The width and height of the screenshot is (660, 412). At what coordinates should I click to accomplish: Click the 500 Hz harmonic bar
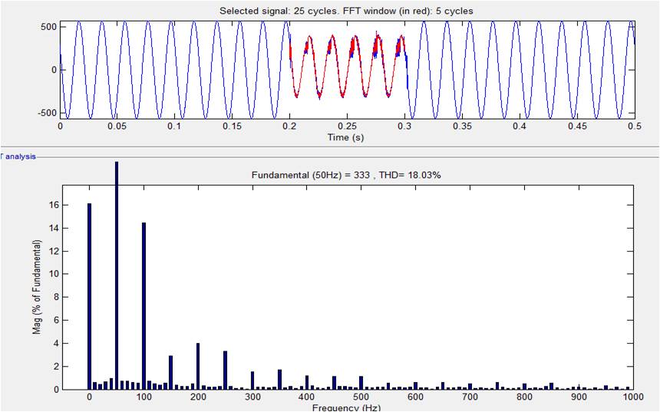[x=361, y=382]
